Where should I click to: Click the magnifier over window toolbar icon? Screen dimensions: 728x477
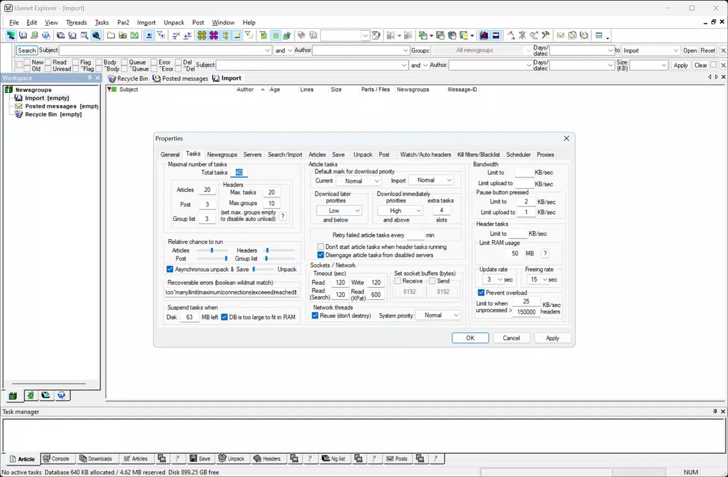click(84, 36)
